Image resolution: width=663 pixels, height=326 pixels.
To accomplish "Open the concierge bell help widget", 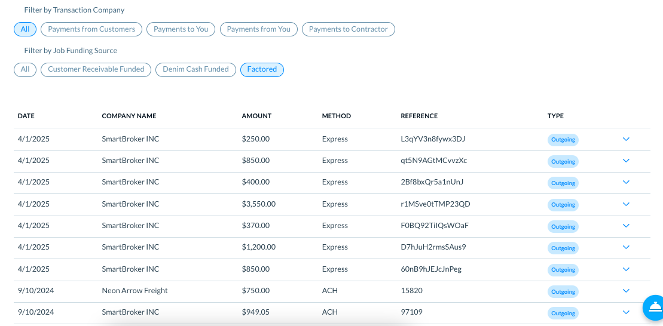I will tap(654, 307).
